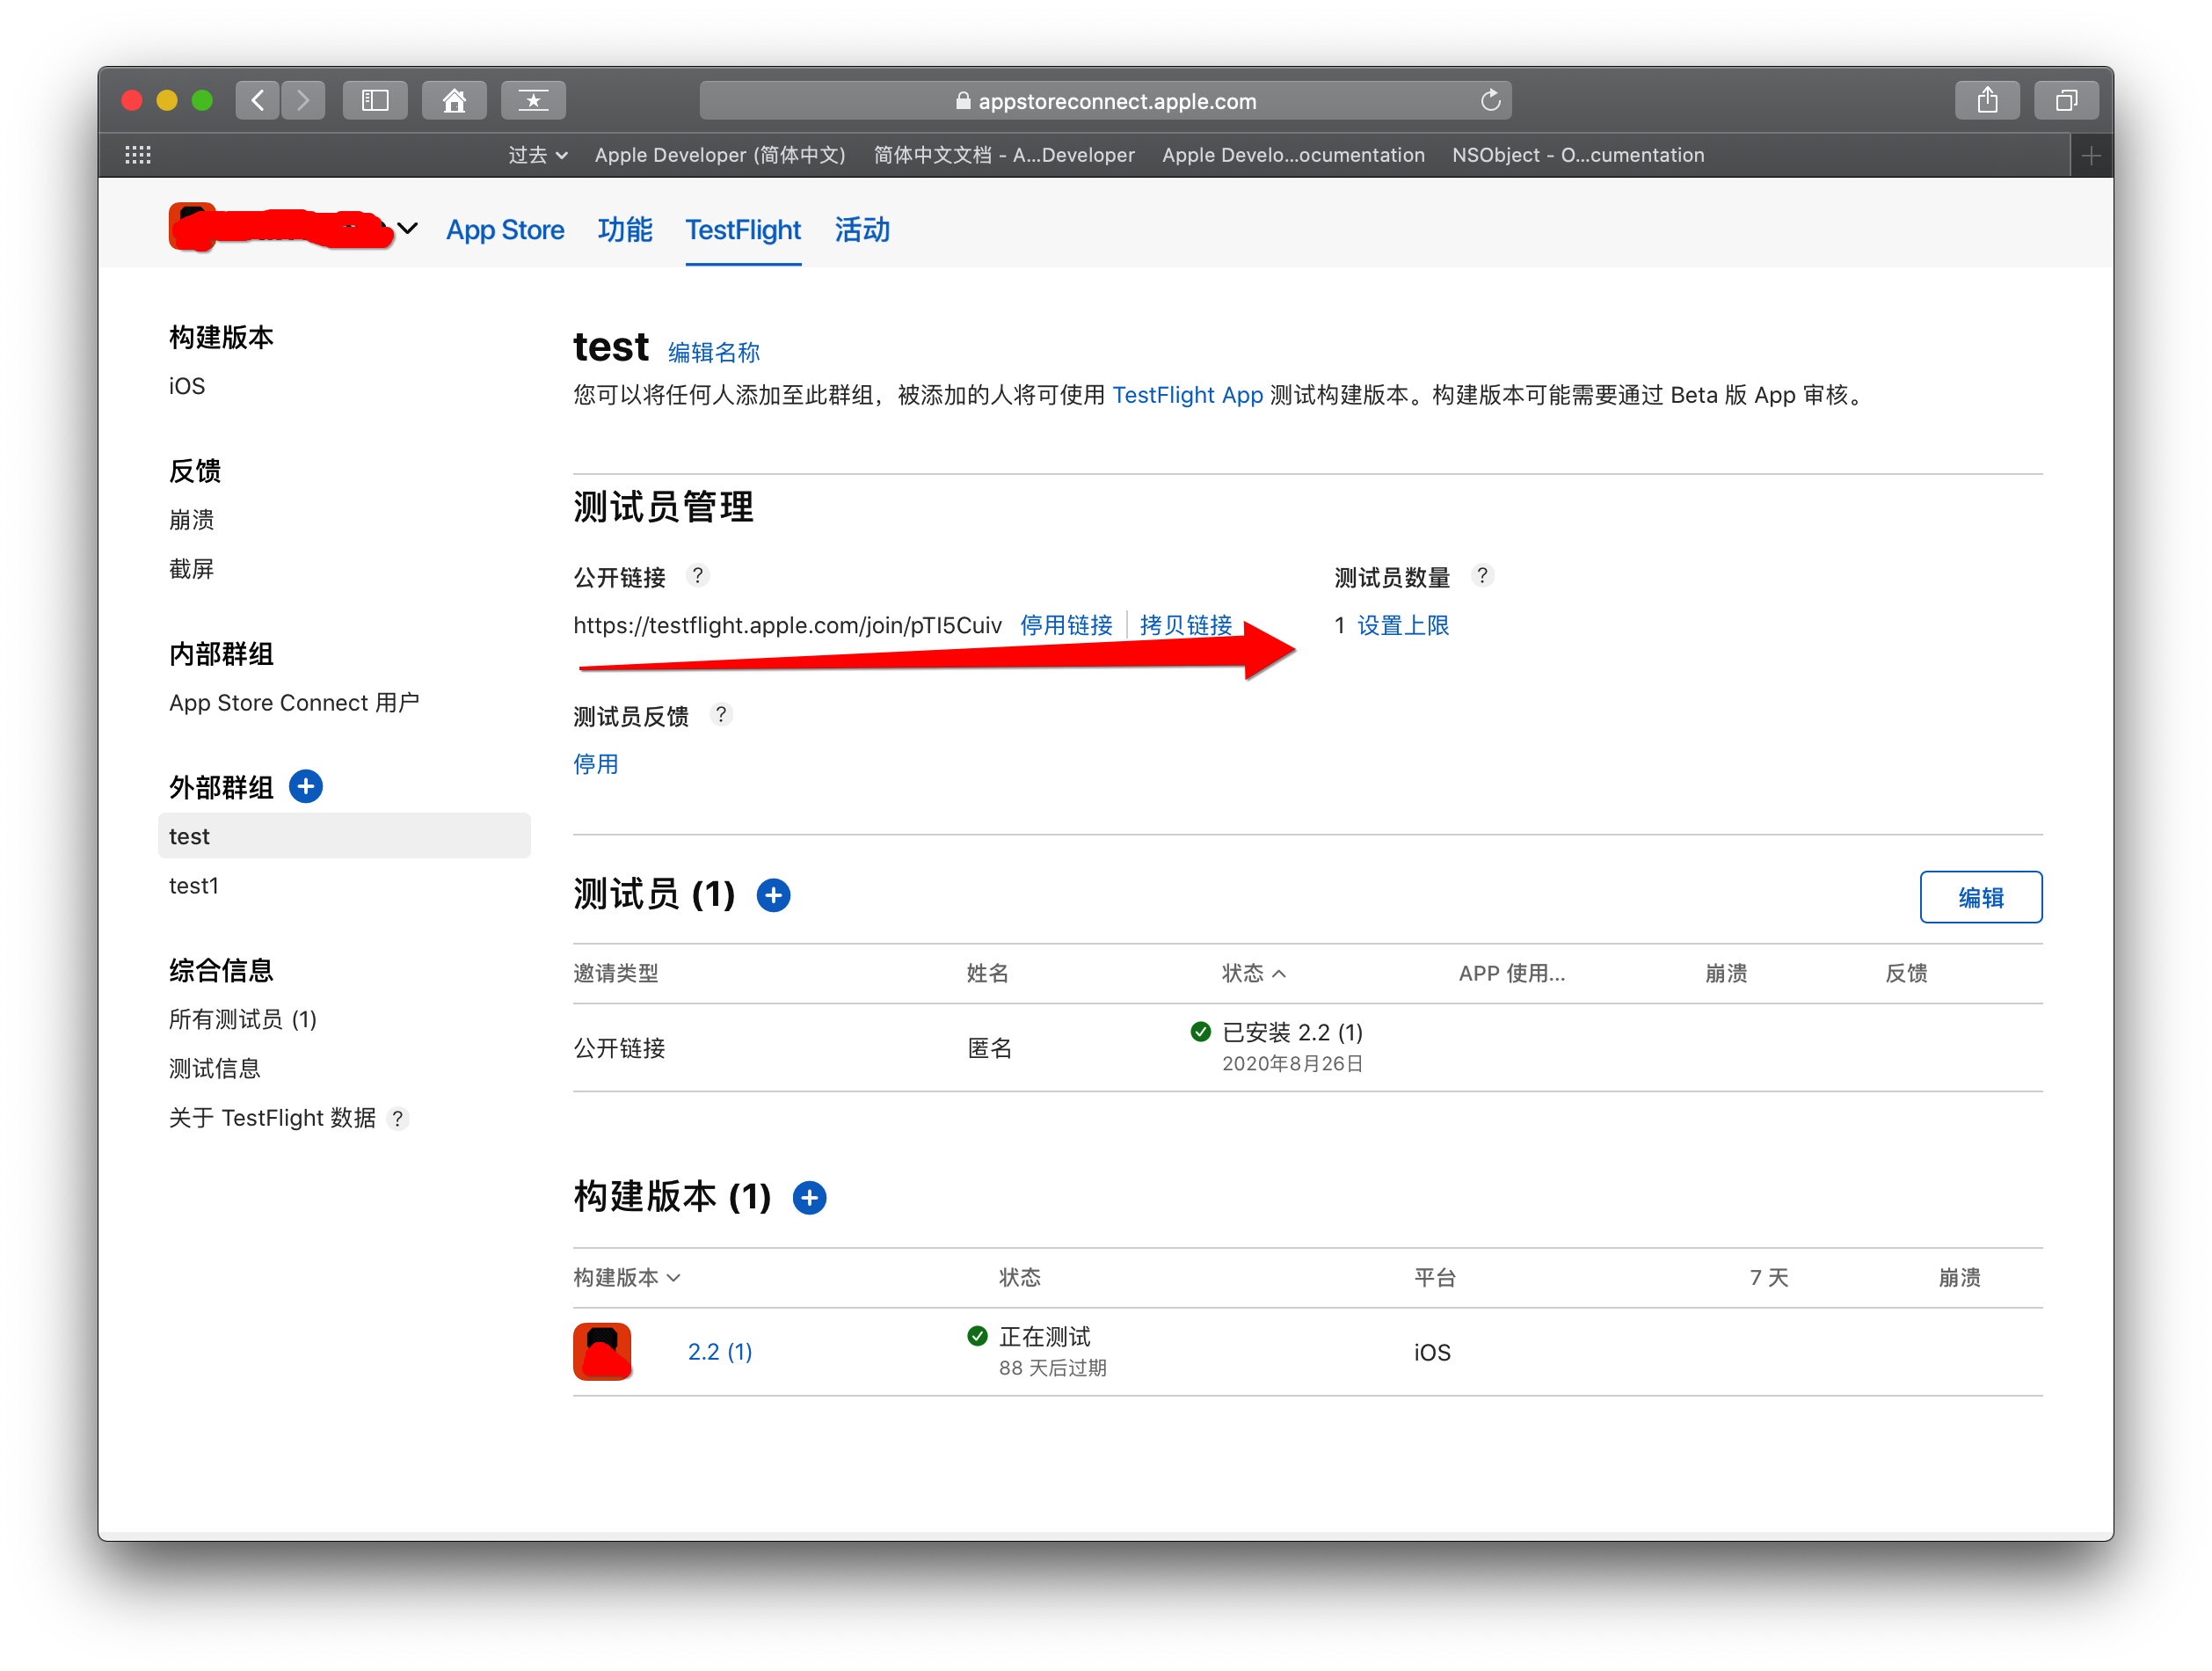Click the app icon in build row
The image size is (2212, 1671).
coord(602,1351)
